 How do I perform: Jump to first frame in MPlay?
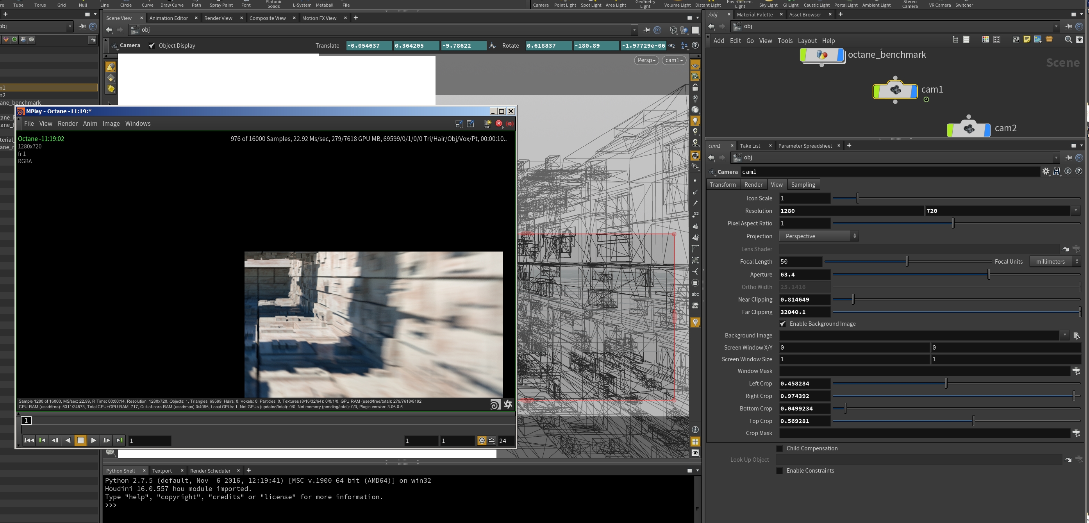coord(29,440)
